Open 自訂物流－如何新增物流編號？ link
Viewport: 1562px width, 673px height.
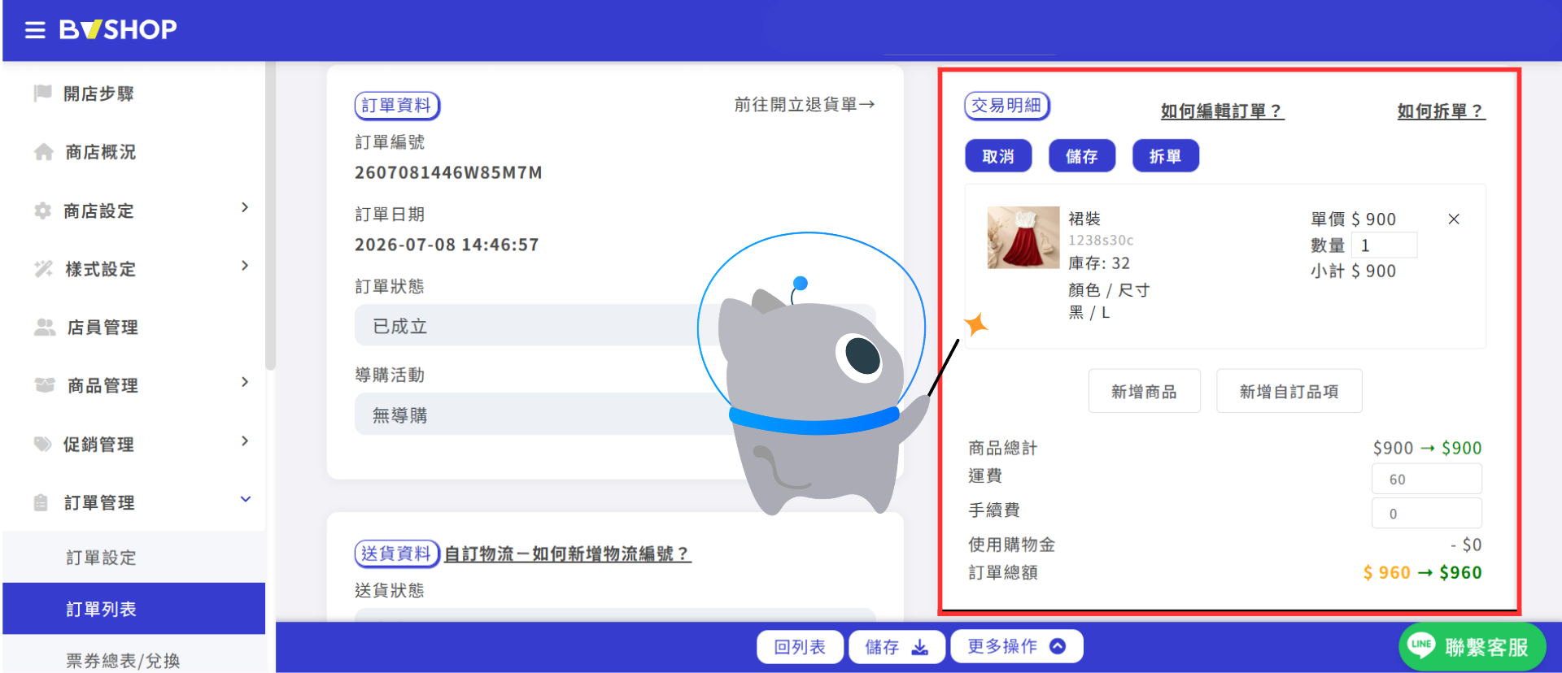[x=568, y=554]
